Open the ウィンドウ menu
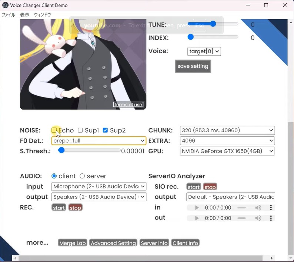Image resolution: width=294 pixels, height=262 pixels. 42,15
